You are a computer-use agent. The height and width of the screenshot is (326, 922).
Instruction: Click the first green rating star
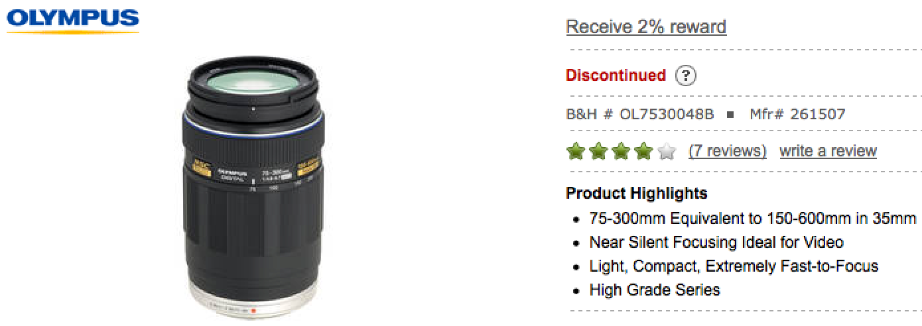point(576,152)
